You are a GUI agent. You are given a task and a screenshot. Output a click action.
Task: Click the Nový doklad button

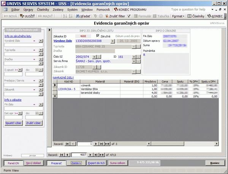point(33,163)
